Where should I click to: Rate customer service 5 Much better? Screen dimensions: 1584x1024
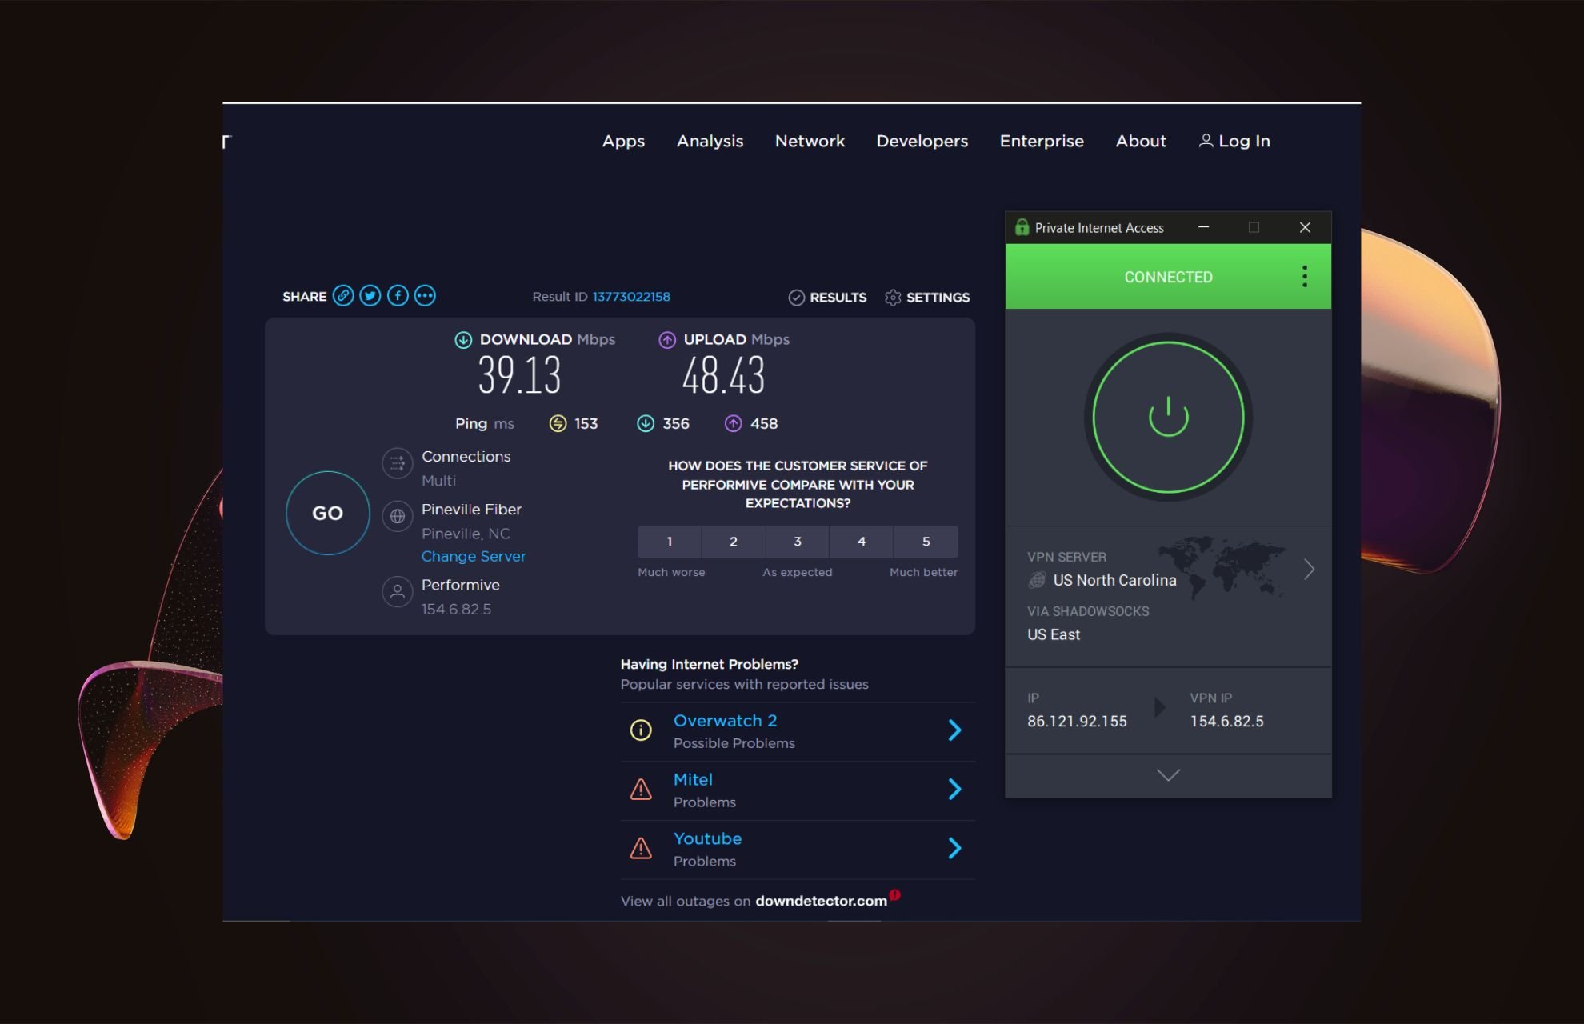point(926,542)
